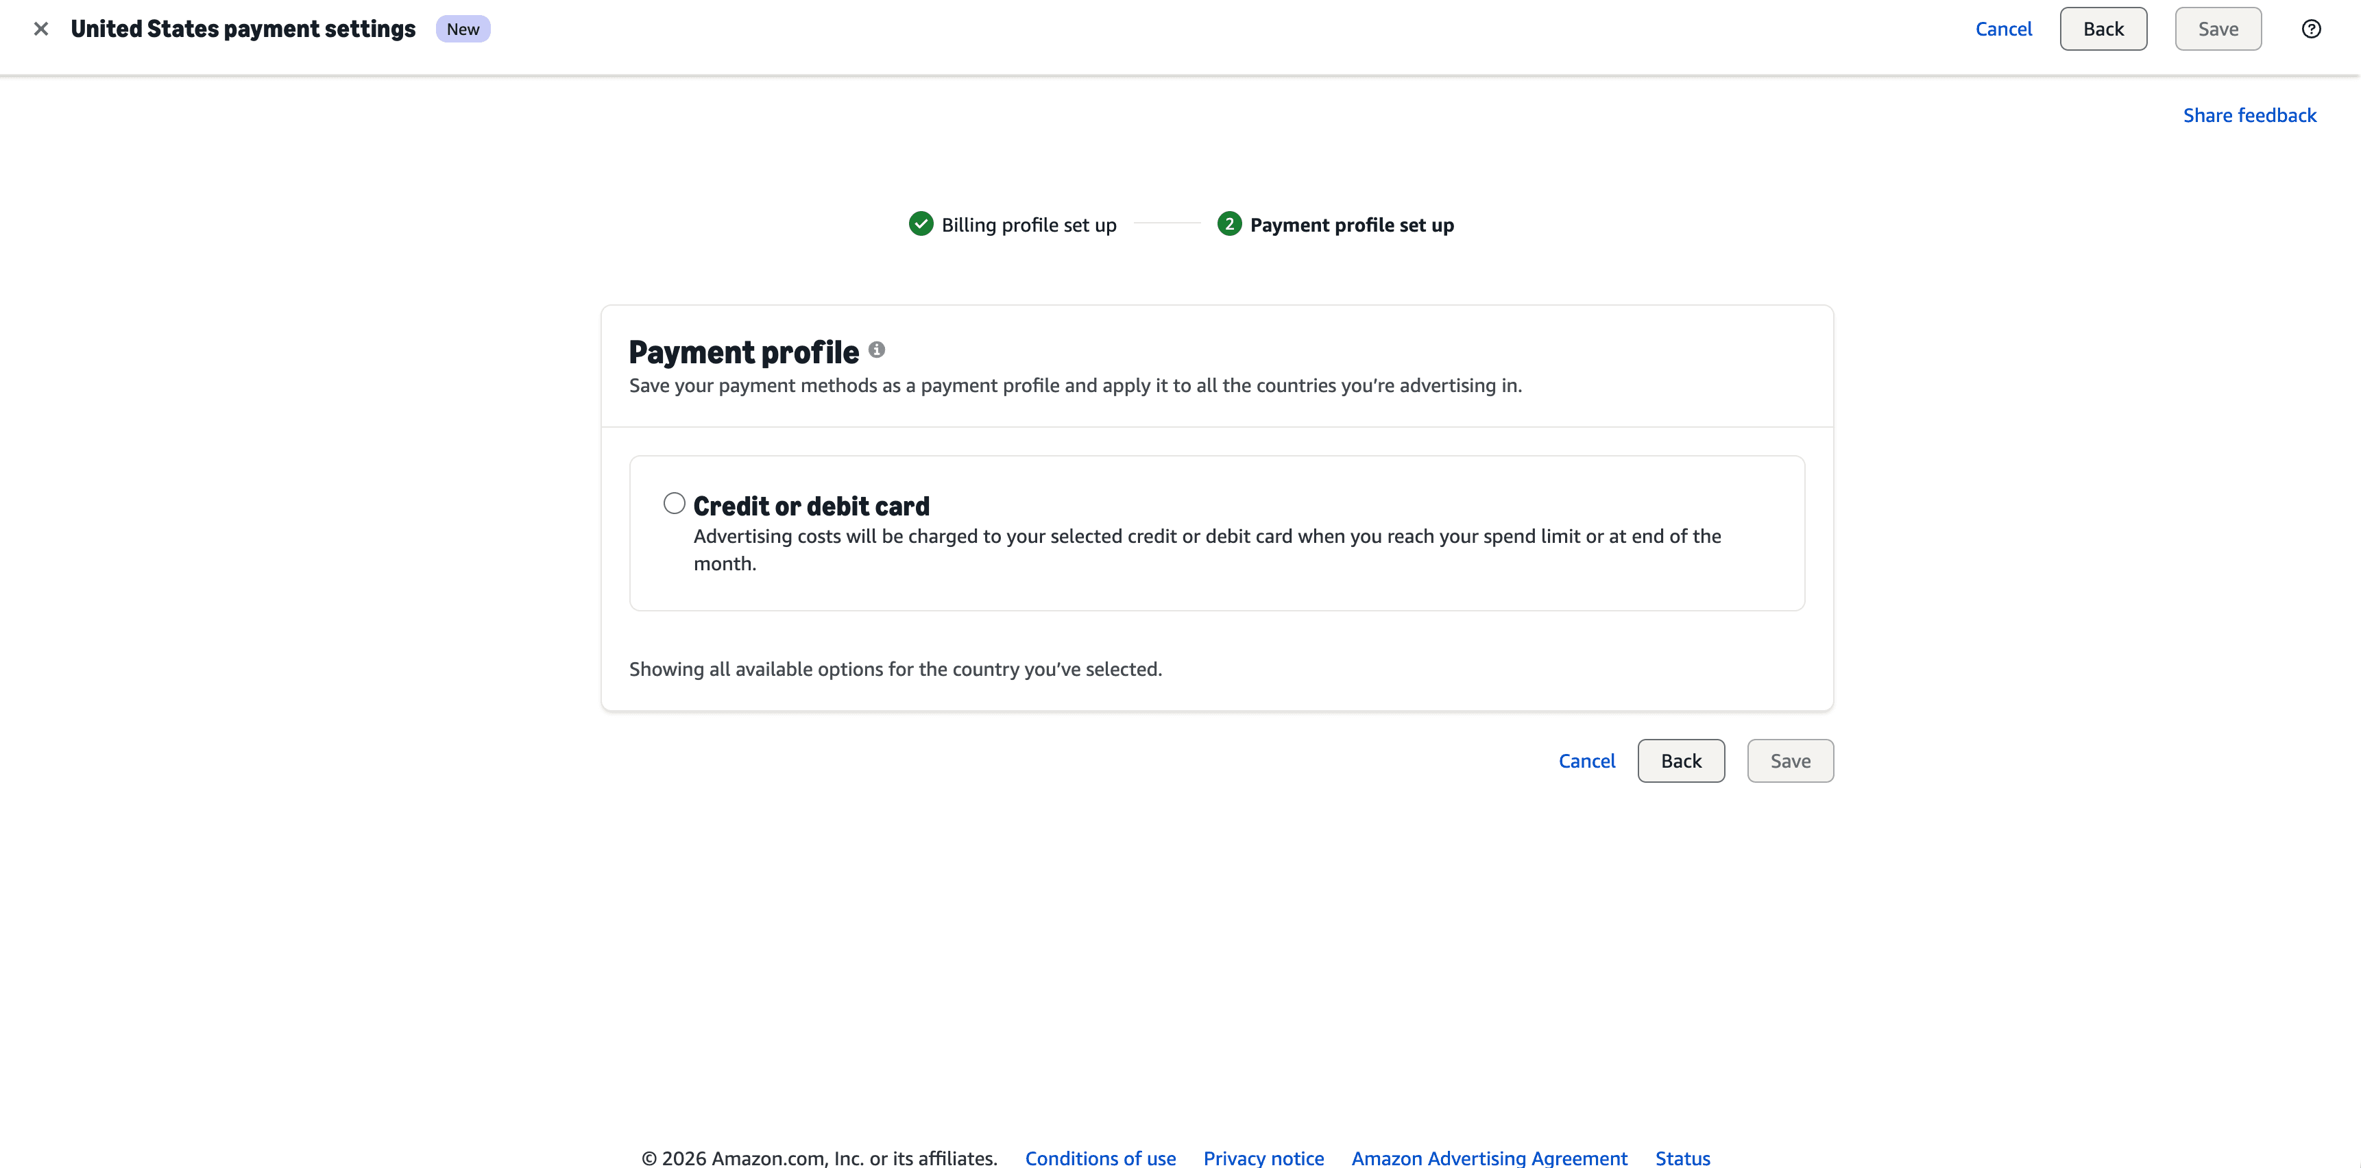Click the step 2 circle indicator
2361x1168 pixels.
coord(1229,223)
